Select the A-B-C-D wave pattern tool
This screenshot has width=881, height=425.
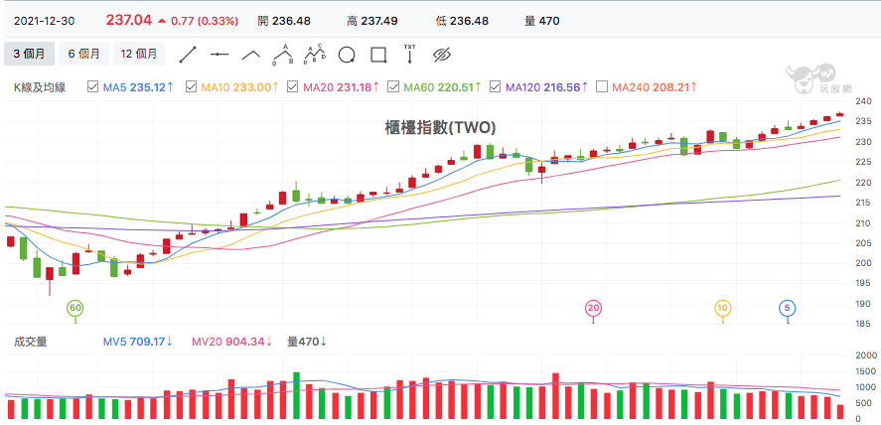[315, 54]
